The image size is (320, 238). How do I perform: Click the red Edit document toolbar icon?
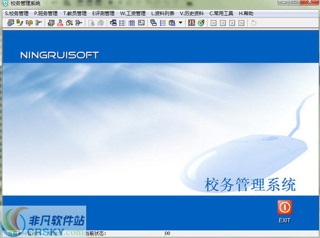[60, 23]
